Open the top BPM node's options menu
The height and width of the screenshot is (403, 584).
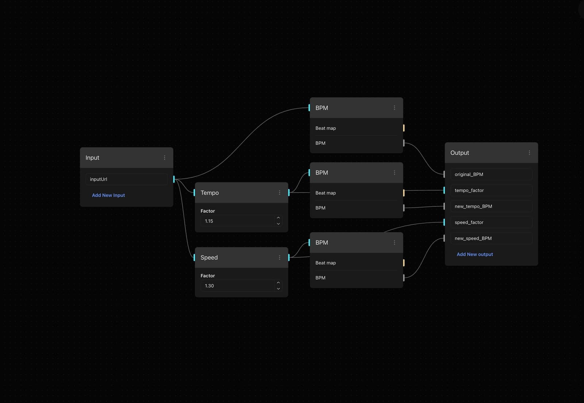(394, 108)
